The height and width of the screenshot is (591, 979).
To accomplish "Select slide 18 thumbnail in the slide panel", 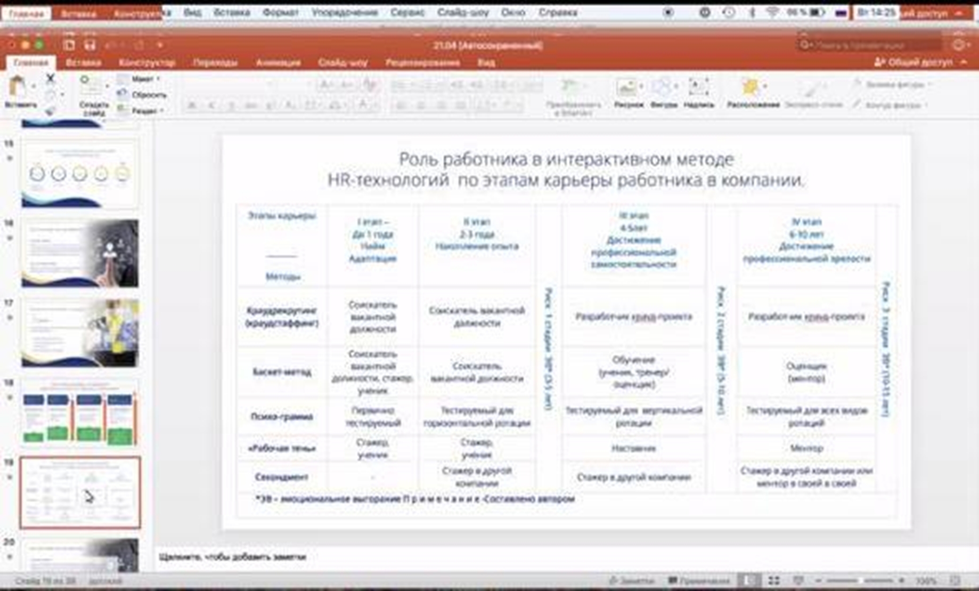I will point(80,413).
